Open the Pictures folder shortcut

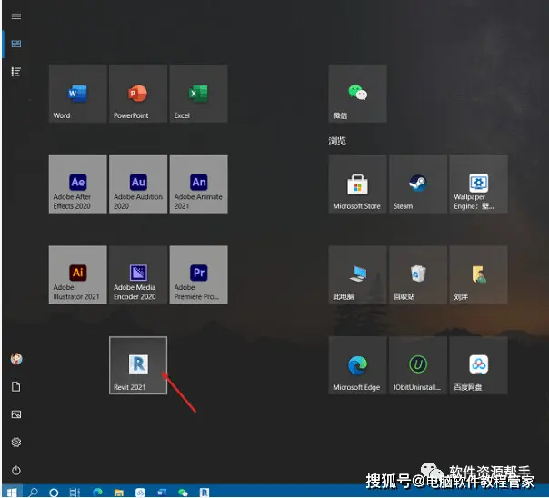pos(16,414)
